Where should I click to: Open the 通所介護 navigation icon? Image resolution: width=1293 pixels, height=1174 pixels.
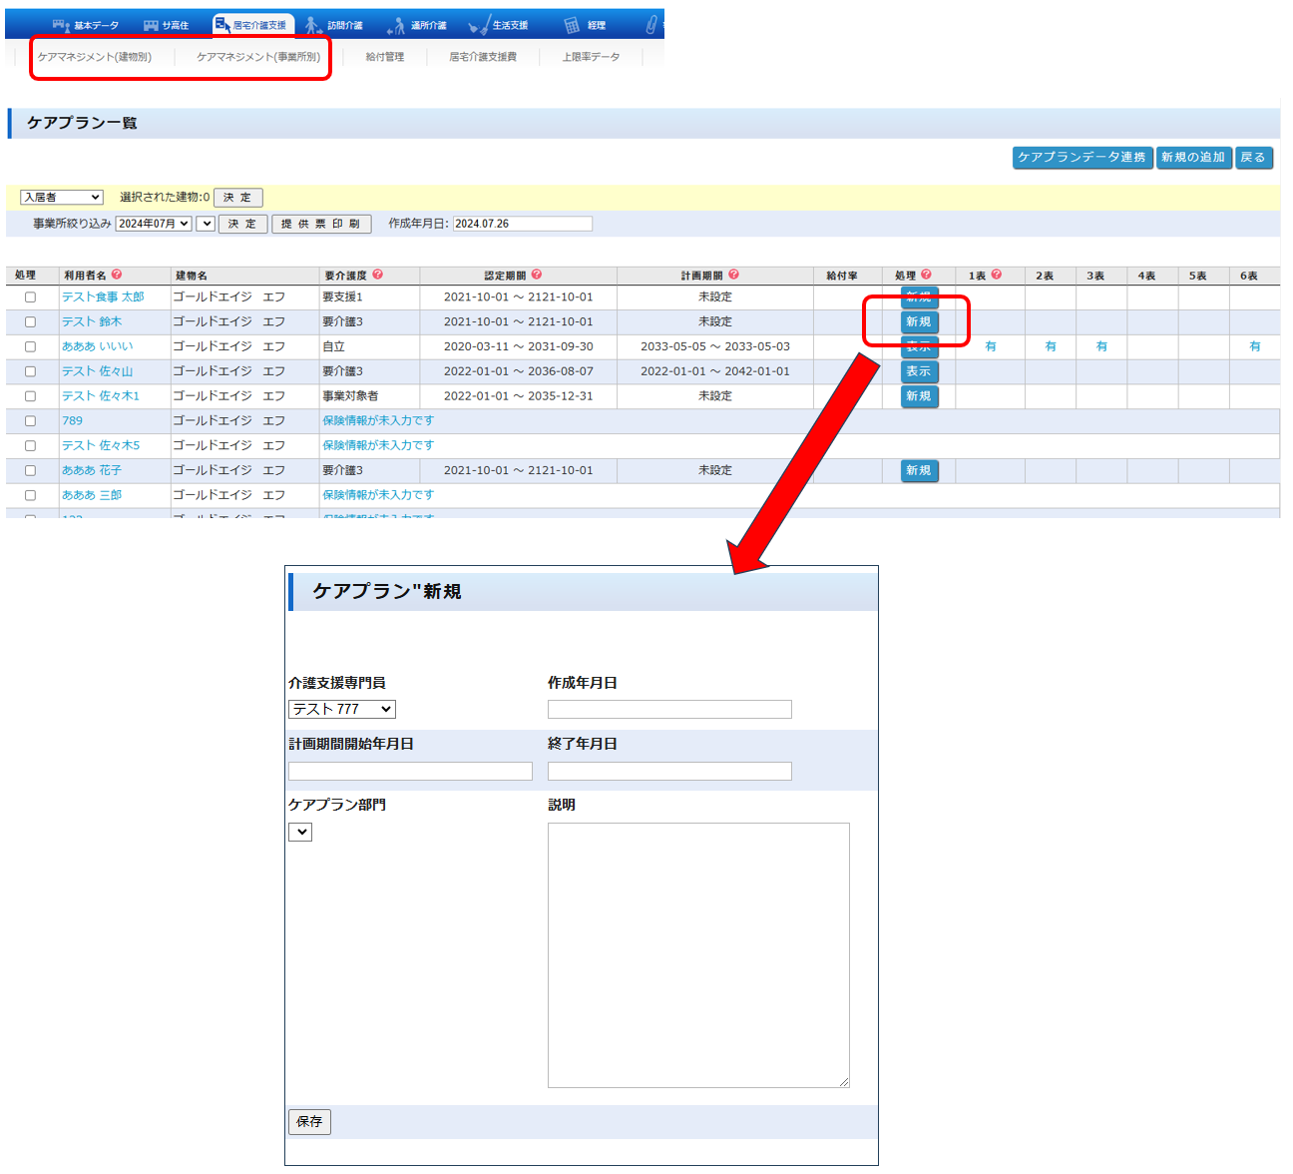[396, 26]
